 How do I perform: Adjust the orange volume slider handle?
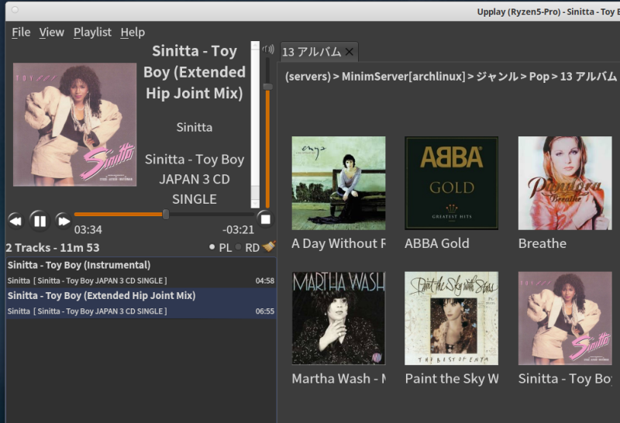pos(267,87)
